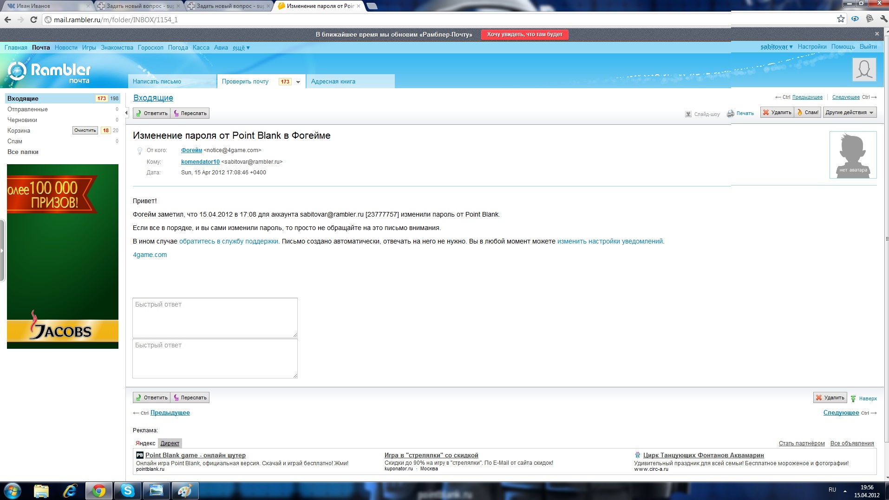Click the Rambler Почта logo

49,72
